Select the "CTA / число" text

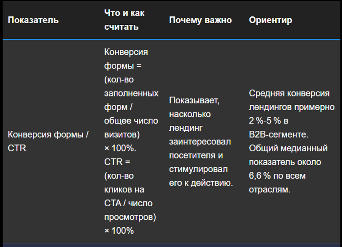click(128, 203)
